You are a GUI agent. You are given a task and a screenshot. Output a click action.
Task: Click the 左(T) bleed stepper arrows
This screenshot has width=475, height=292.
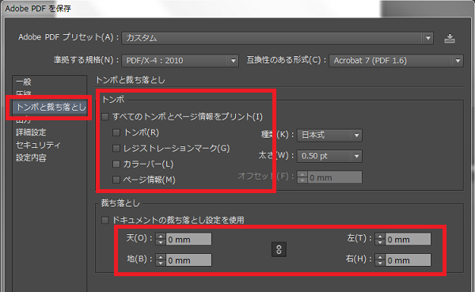click(380, 239)
